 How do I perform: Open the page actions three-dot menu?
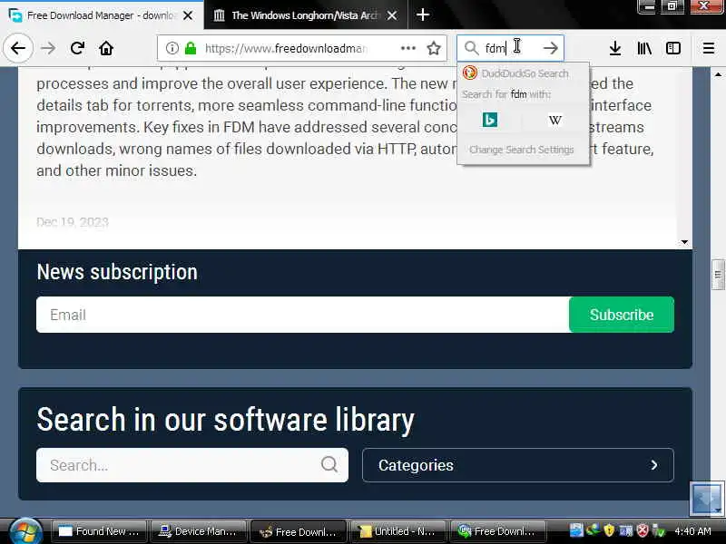coord(407,48)
